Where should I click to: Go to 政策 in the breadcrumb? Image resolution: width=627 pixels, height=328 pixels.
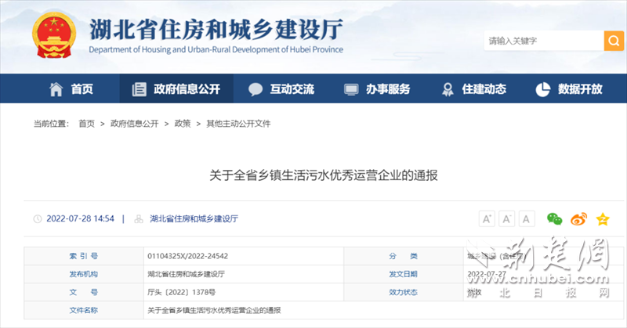pos(183,124)
